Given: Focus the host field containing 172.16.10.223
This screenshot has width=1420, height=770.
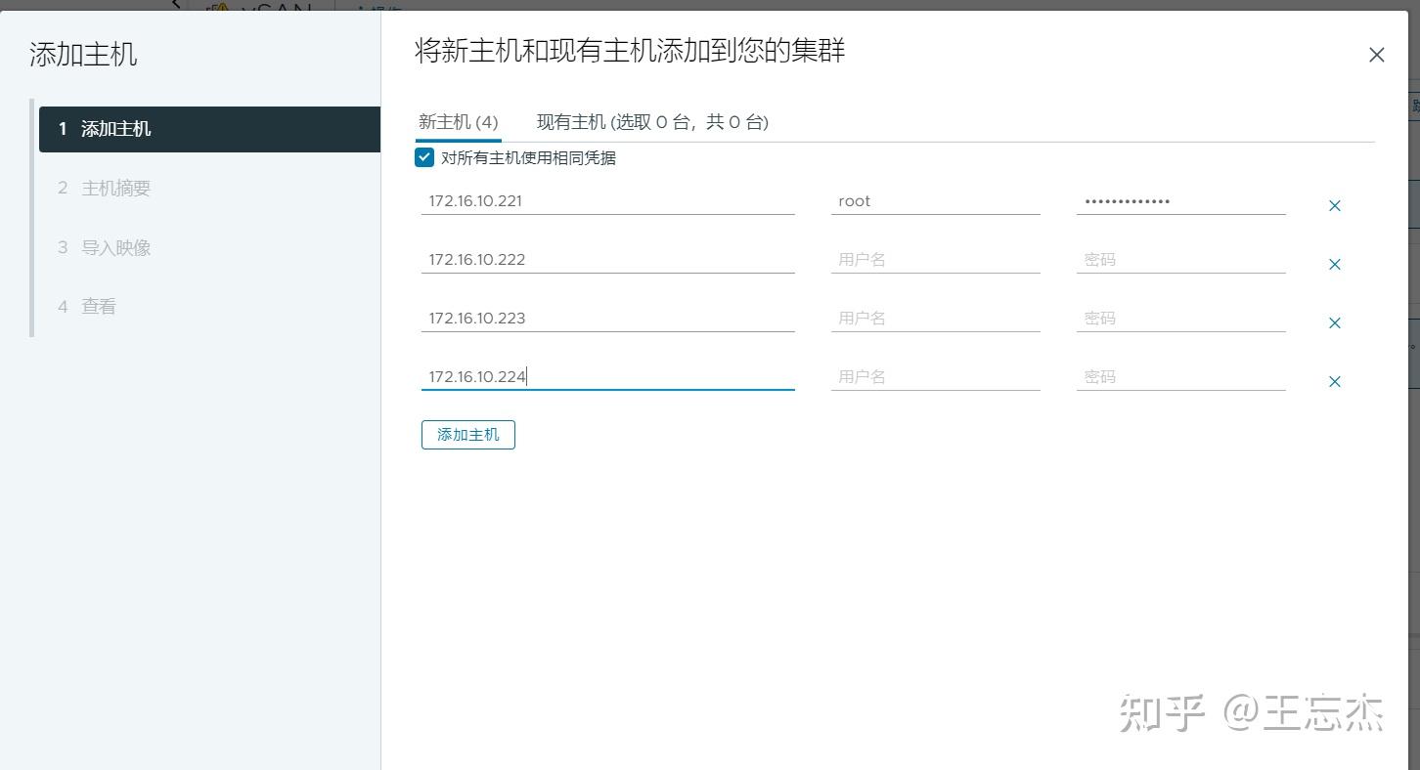Looking at the screenshot, I should tap(607, 319).
